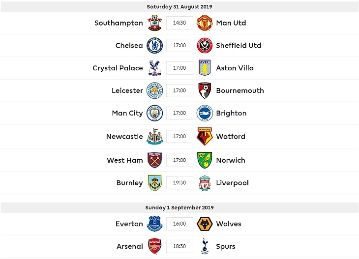Click the Southampton club crest
The width and height of the screenshot is (359, 259).
pos(154,23)
